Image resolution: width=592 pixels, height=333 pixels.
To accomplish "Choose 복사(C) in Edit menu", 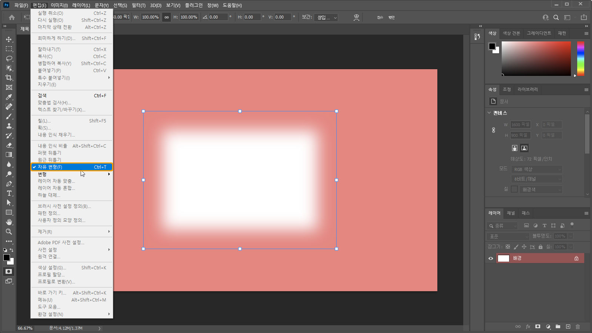I will [x=72, y=56].
